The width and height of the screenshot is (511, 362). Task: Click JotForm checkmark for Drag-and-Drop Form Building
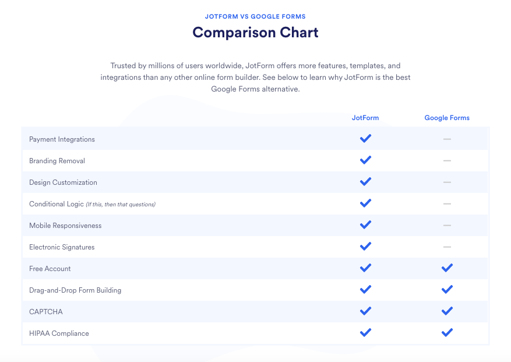(x=365, y=290)
